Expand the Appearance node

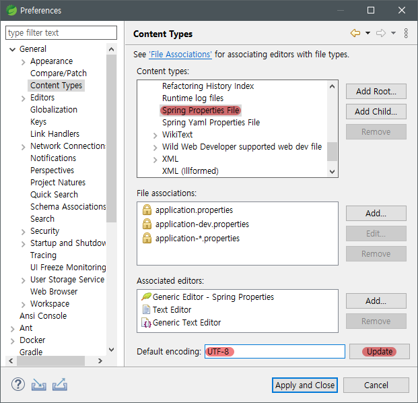tap(23, 62)
